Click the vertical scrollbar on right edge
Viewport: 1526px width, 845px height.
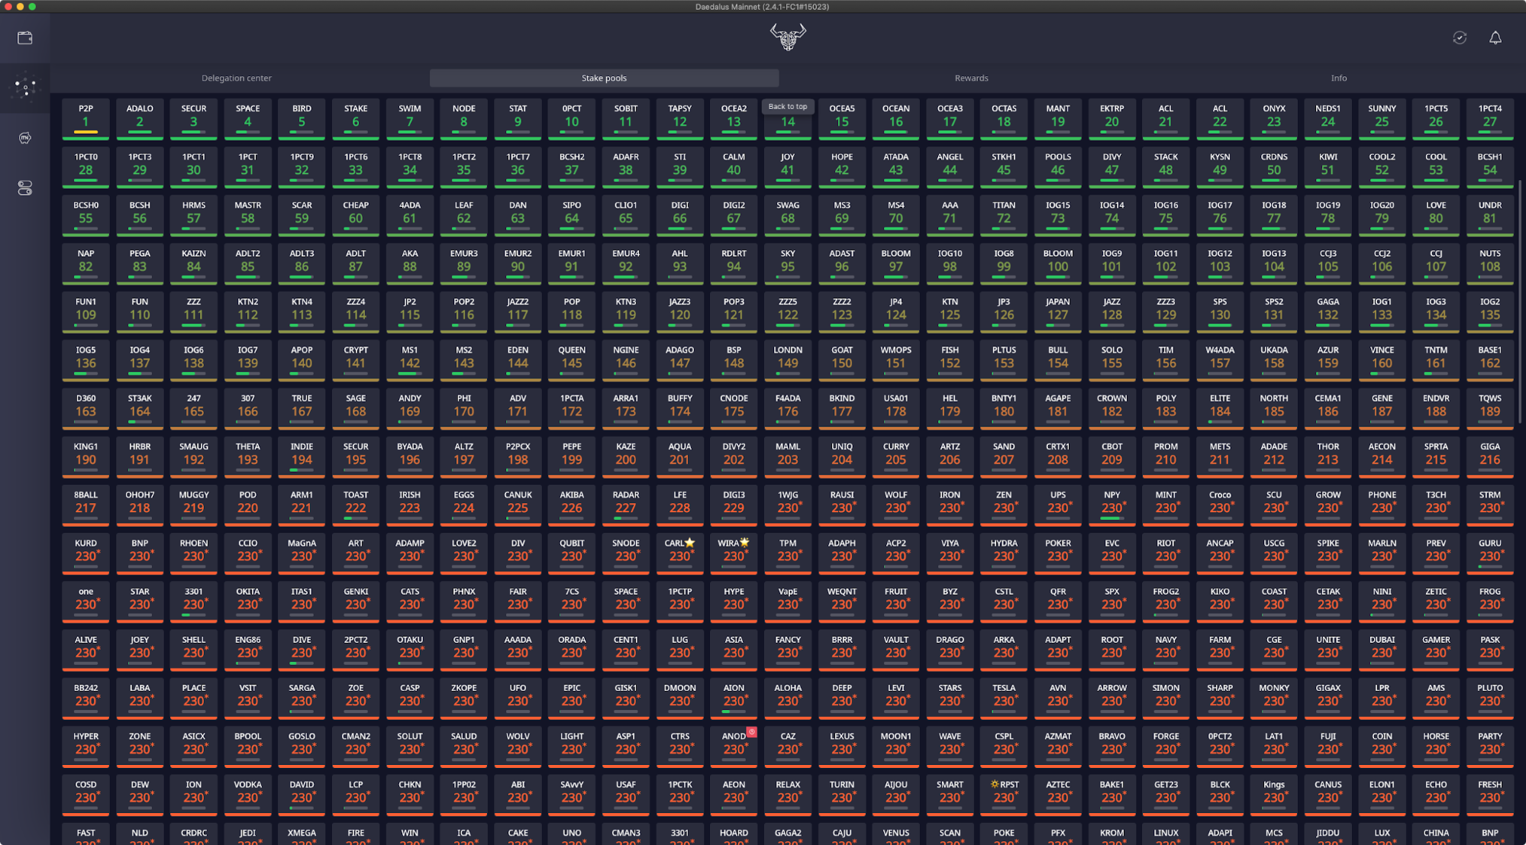pyautogui.click(x=1520, y=302)
